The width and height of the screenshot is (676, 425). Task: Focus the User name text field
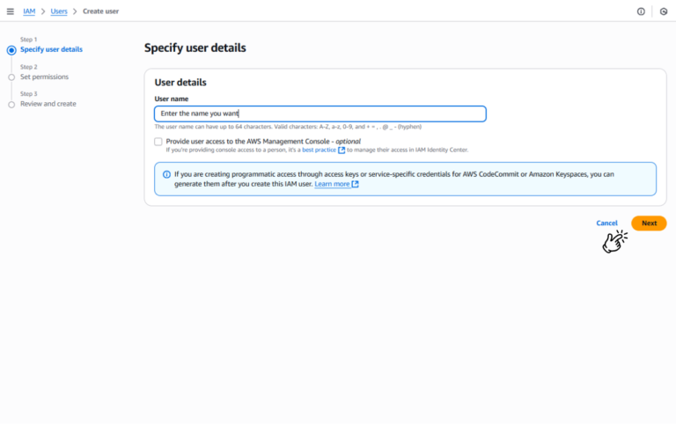pos(320,114)
